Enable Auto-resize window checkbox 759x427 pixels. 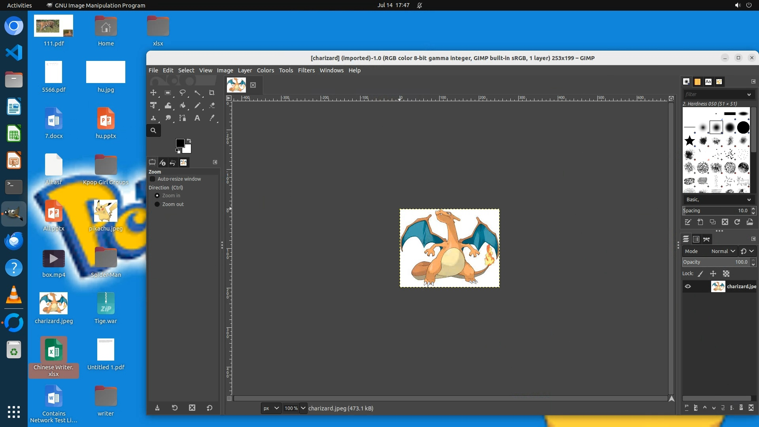click(x=153, y=179)
